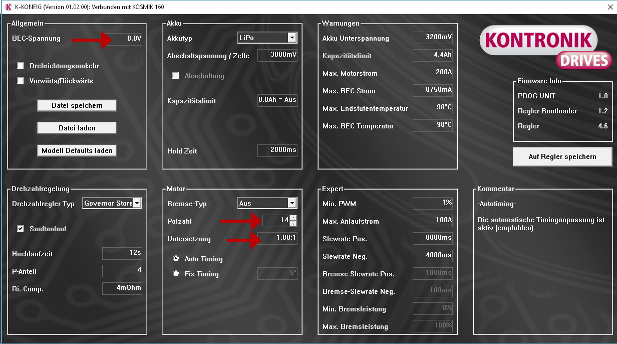Save settings with Auf Regler speichern
617x344 pixels.
(562, 156)
